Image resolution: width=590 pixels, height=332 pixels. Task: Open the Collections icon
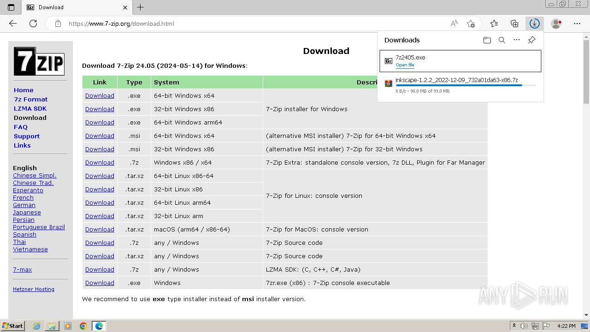(x=514, y=24)
